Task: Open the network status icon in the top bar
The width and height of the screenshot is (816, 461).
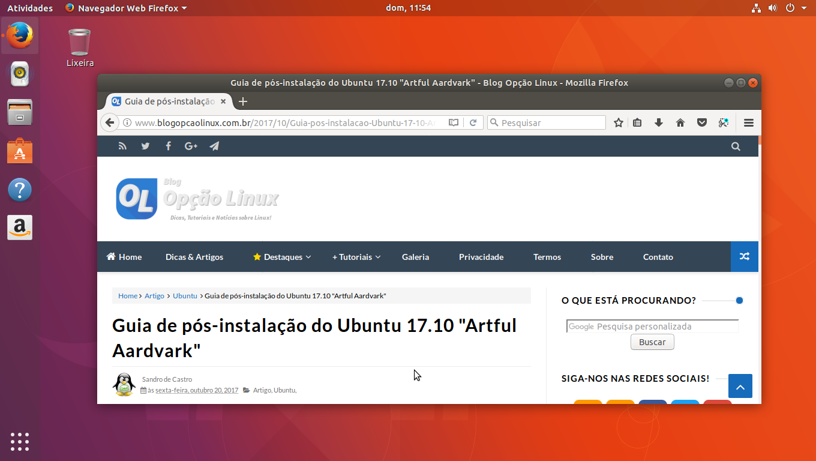Action: (756, 8)
